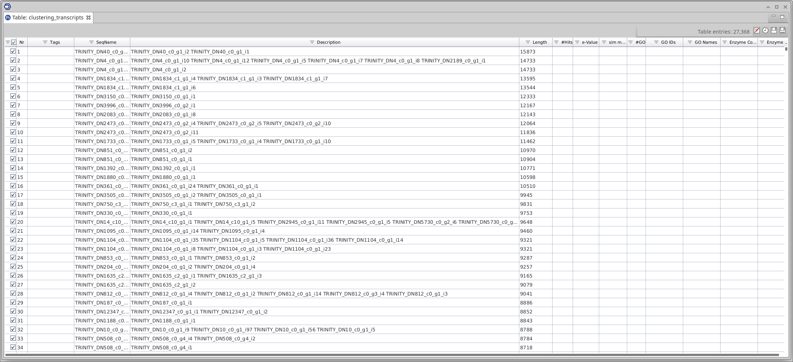Viewport: 793px width, 362px height.
Task: Click the filter icon in Tags column header
Action: 45,42
